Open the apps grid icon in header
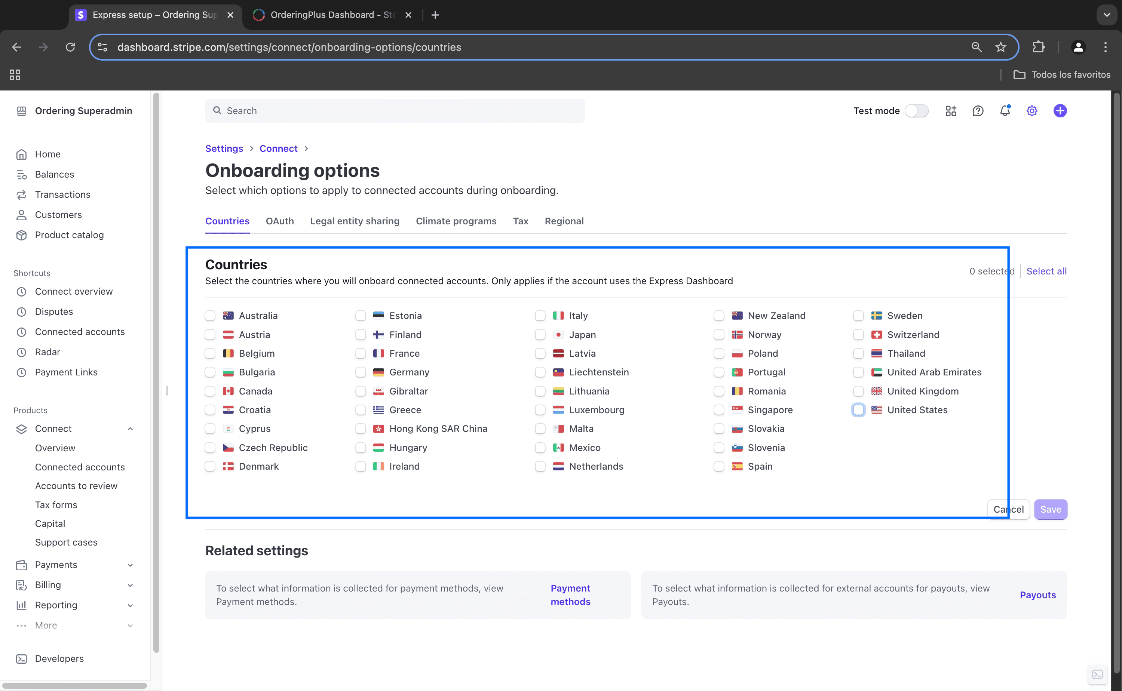This screenshot has height=691, width=1122. [x=951, y=111]
